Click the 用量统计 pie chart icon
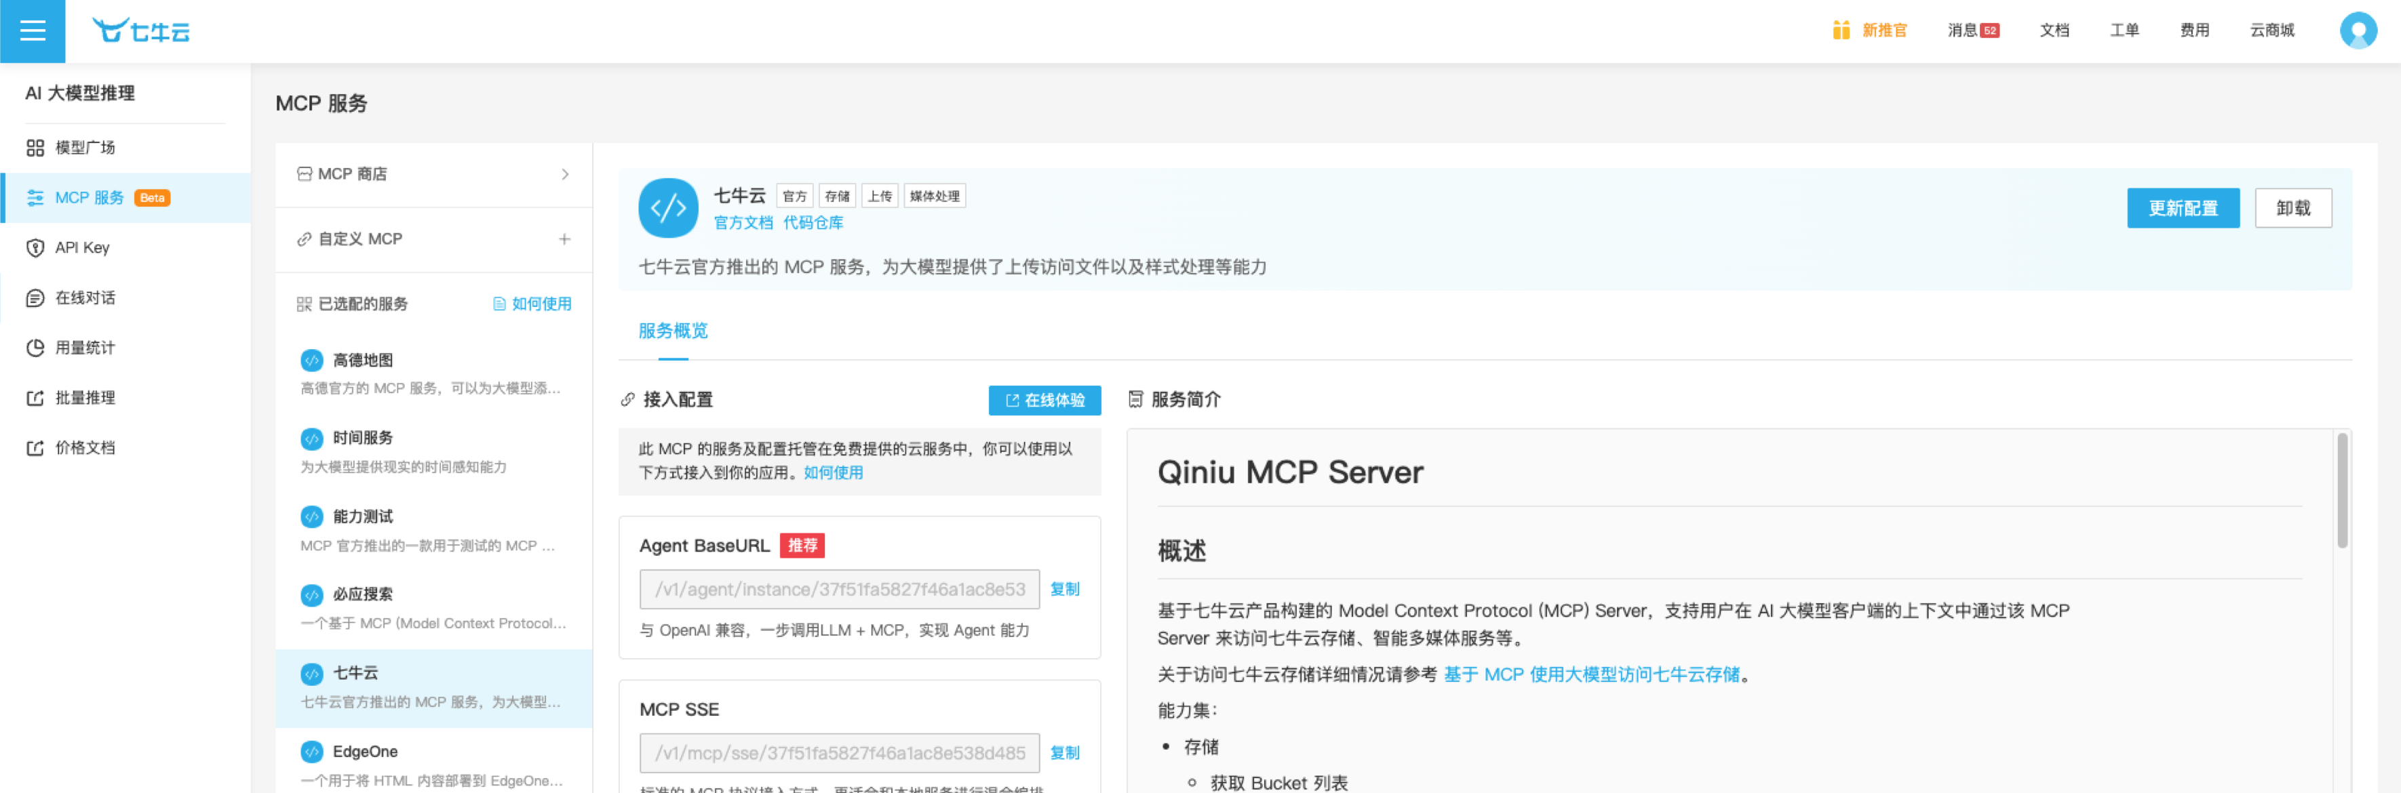Viewport: 2401px width, 793px height. click(35, 348)
